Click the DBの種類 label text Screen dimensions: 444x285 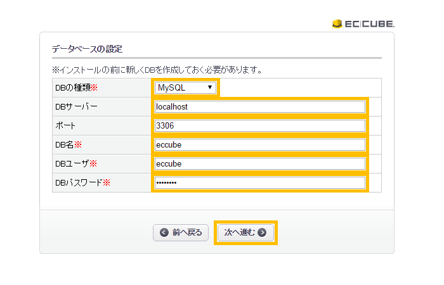point(77,88)
